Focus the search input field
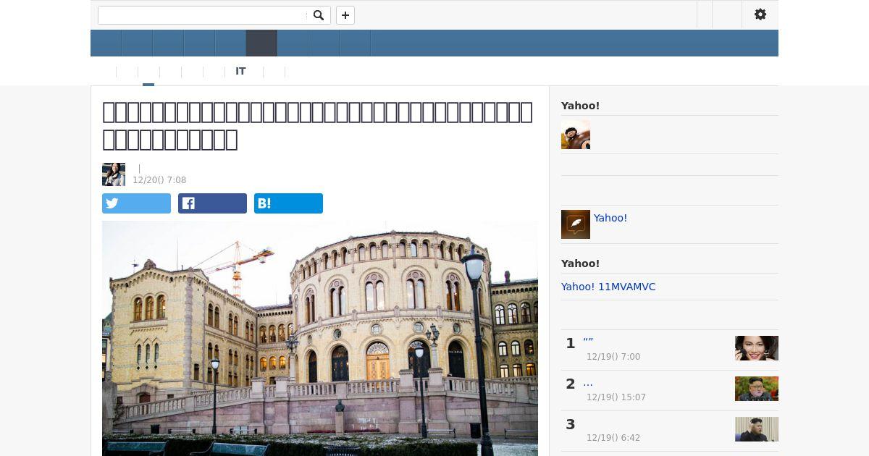 [x=202, y=15]
